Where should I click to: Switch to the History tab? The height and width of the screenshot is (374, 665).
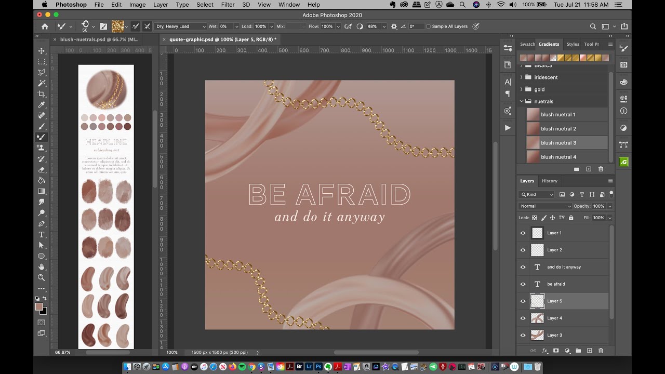[550, 181]
